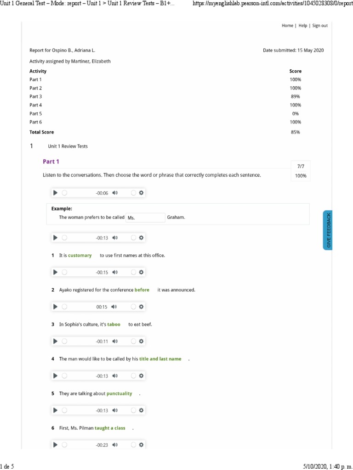353x470 pixels.
Task: Click seek knob on the -00:06 player
Action: 64,193
